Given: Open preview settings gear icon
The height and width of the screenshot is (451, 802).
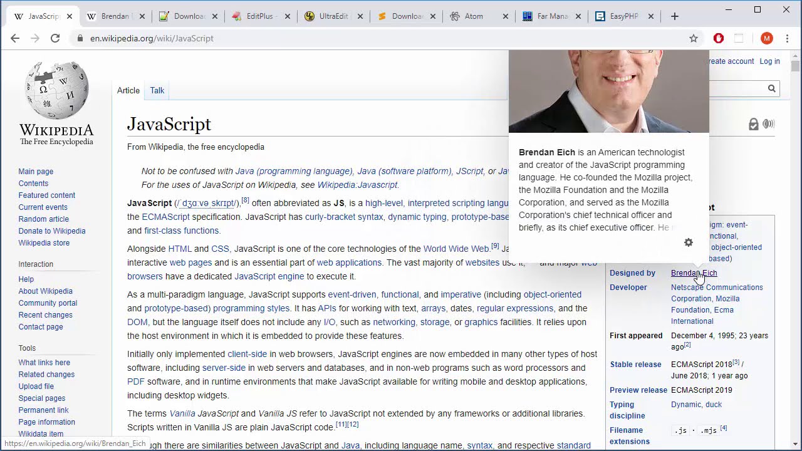Looking at the screenshot, I should [x=689, y=242].
